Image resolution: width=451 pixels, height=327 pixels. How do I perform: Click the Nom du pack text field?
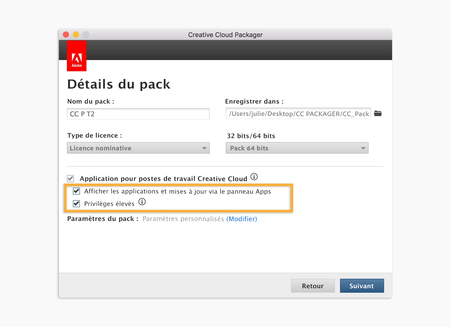point(138,114)
